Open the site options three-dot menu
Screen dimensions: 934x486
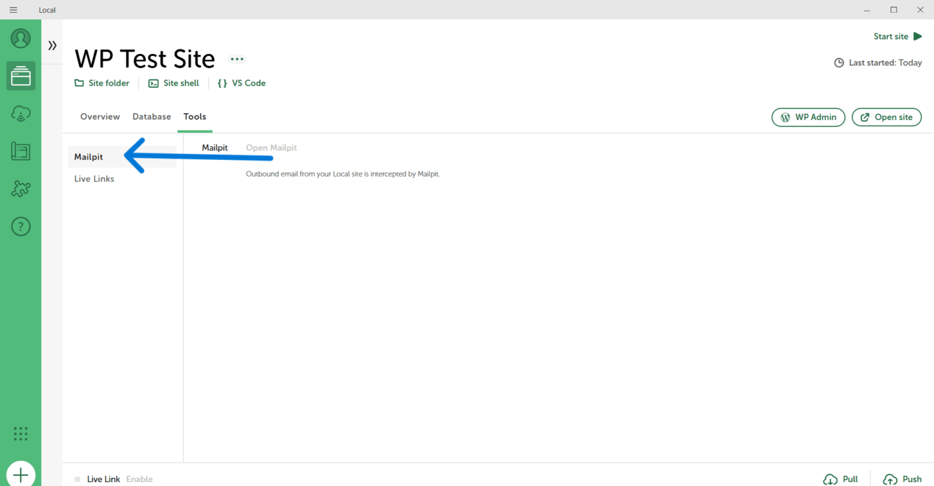click(237, 59)
